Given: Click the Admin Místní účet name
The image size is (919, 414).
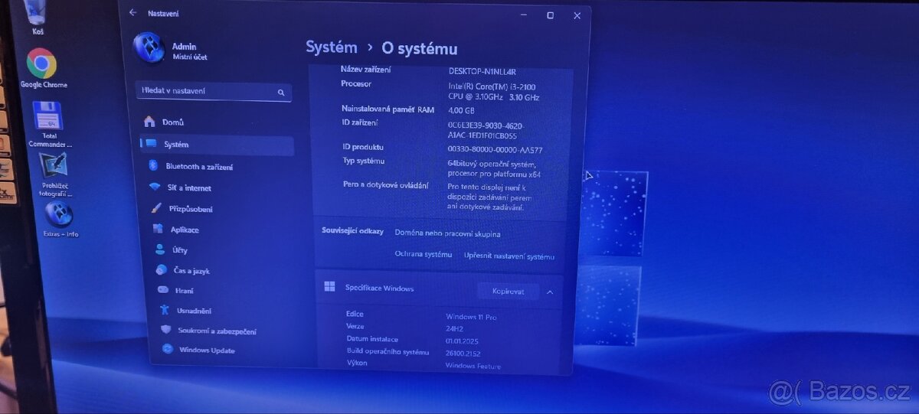Looking at the screenshot, I should point(189,51).
